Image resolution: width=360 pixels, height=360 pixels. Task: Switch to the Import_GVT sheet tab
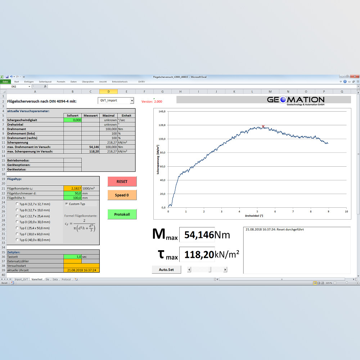pyautogui.click(x=21, y=279)
